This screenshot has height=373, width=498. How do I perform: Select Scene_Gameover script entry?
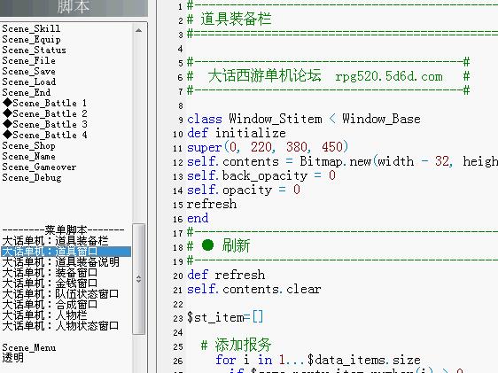(39, 167)
